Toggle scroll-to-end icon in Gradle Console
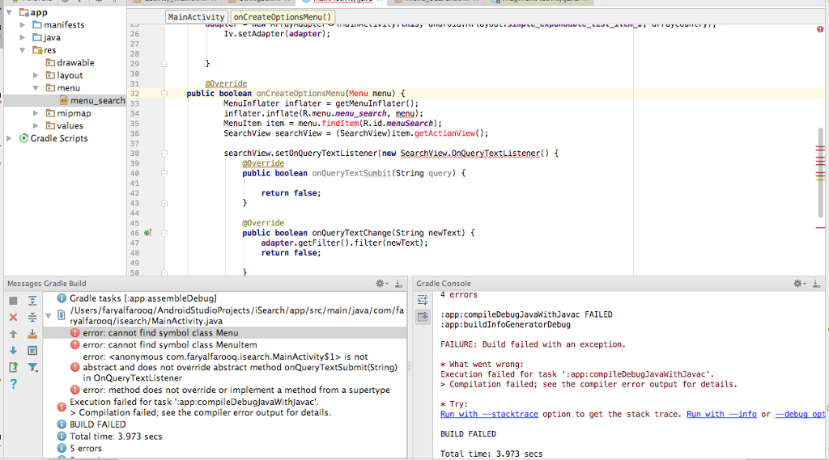Screen dimensions: 829x460 pyautogui.click(x=422, y=317)
